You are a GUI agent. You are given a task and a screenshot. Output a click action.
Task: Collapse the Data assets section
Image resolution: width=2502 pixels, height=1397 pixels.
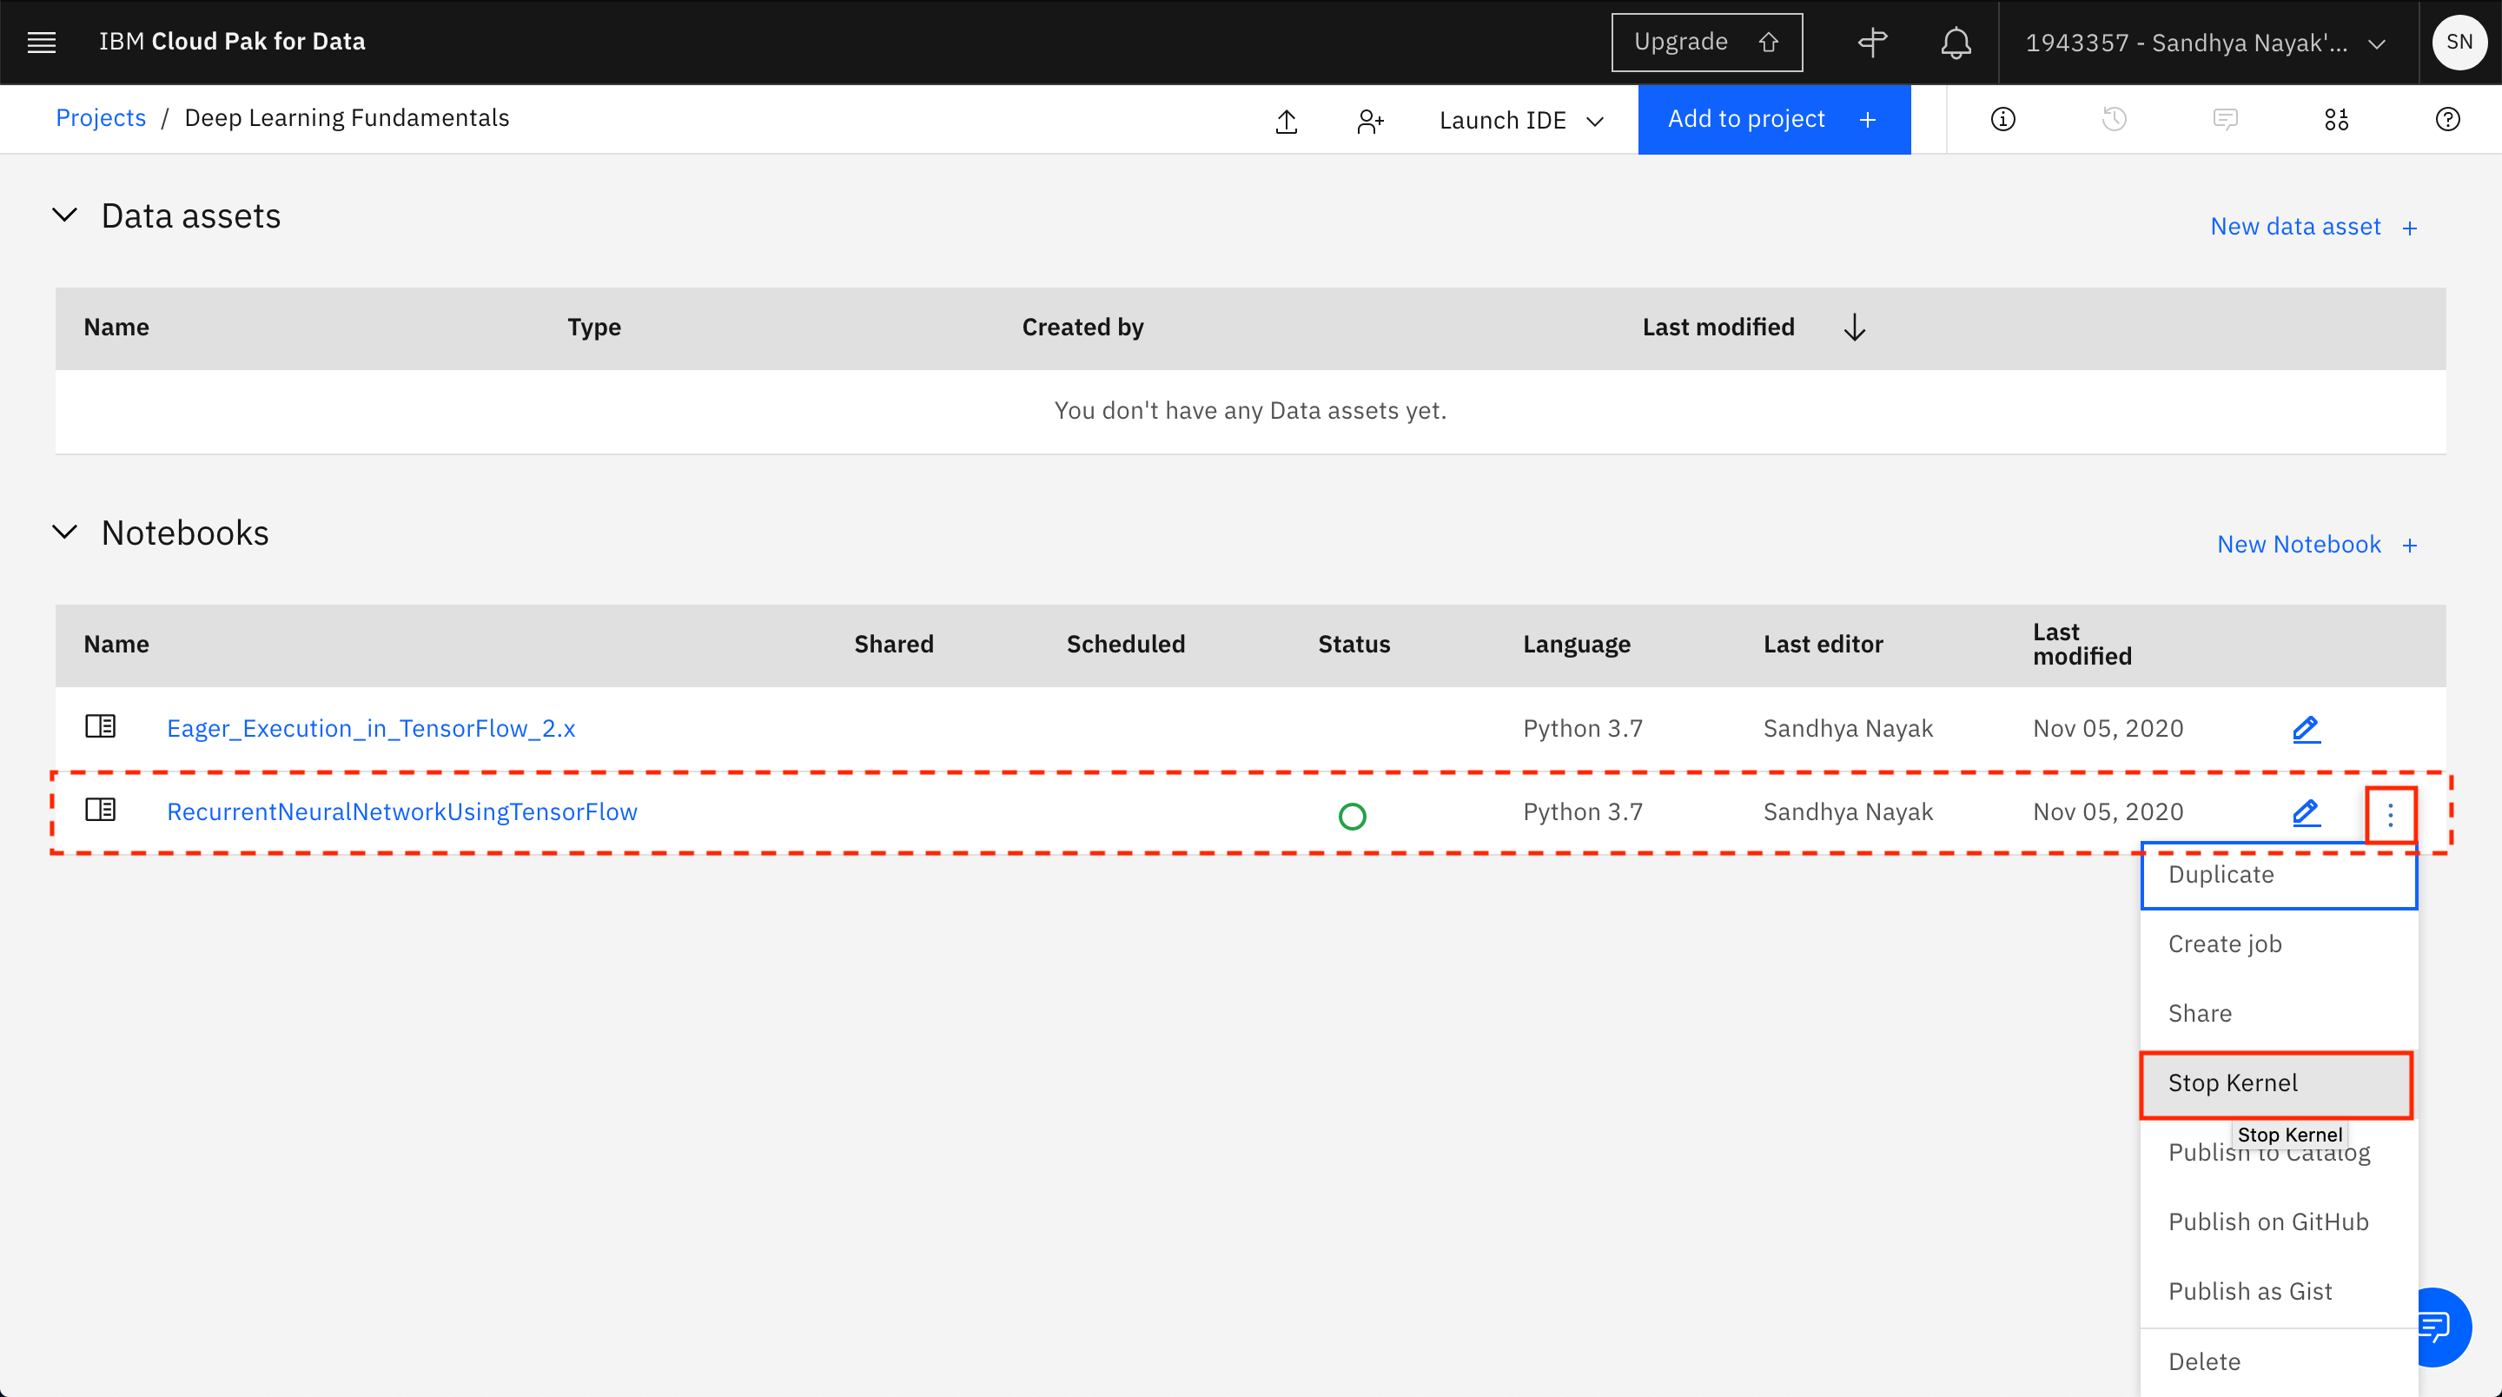pyautogui.click(x=65, y=215)
